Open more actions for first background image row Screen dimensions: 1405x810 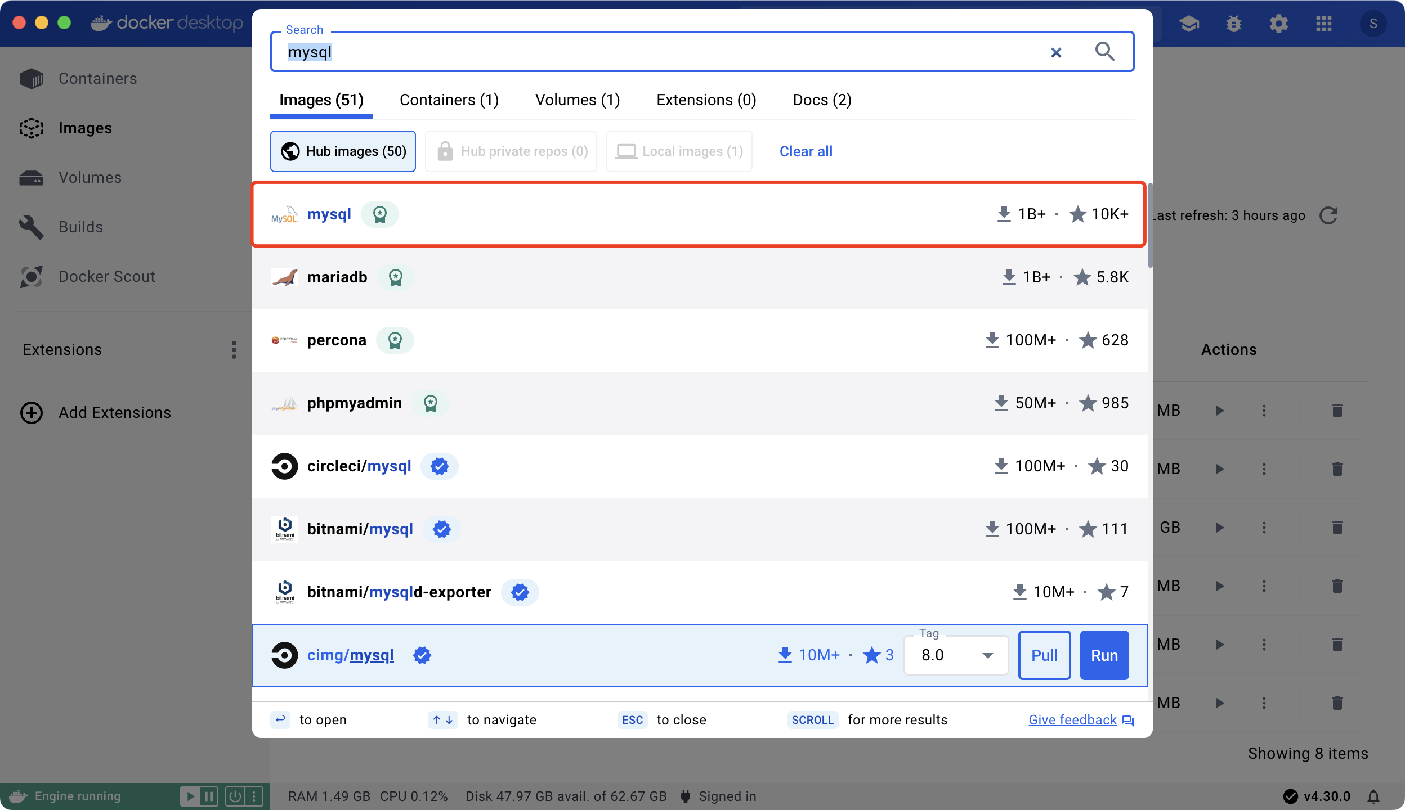[1264, 411]
